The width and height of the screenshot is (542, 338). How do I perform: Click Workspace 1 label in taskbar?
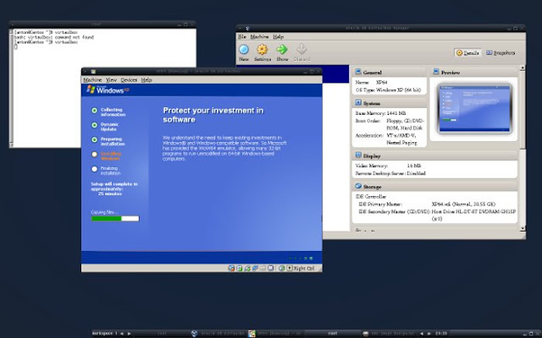click(104, 334)
